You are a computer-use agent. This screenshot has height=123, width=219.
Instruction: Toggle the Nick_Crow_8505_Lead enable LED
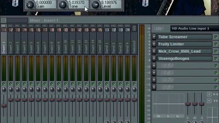216,51
